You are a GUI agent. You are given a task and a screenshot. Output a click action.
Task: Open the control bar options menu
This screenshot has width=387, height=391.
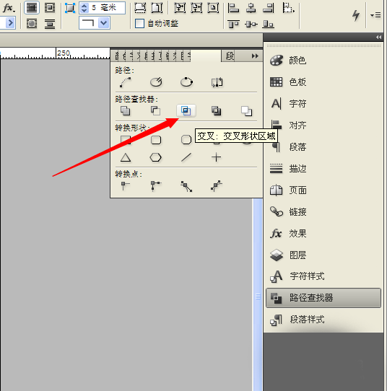tap(375, 15)
